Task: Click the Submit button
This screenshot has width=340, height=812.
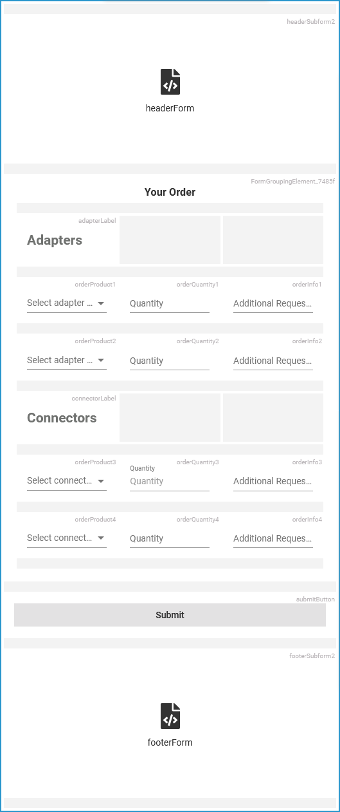Action: [170, 615]
